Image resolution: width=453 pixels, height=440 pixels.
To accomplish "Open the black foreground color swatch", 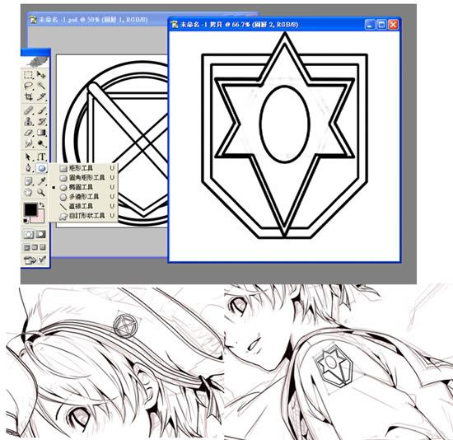I will pos(30,209).
